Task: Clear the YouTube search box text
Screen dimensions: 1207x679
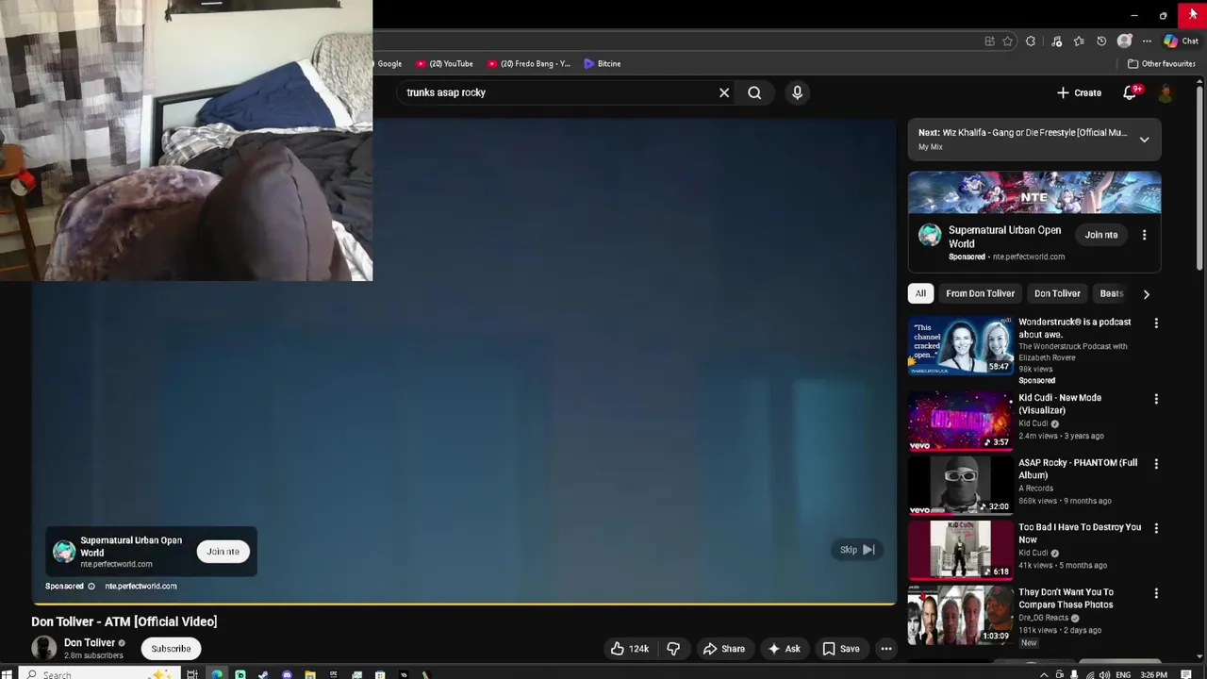Action: 724,92
